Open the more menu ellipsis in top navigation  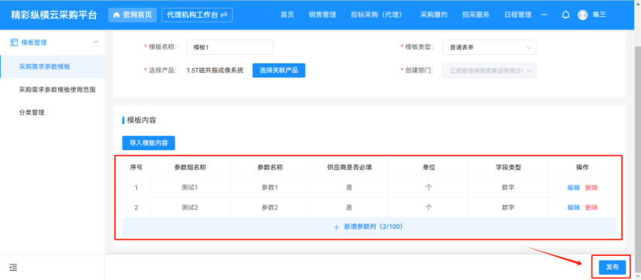tap(544, 15)
